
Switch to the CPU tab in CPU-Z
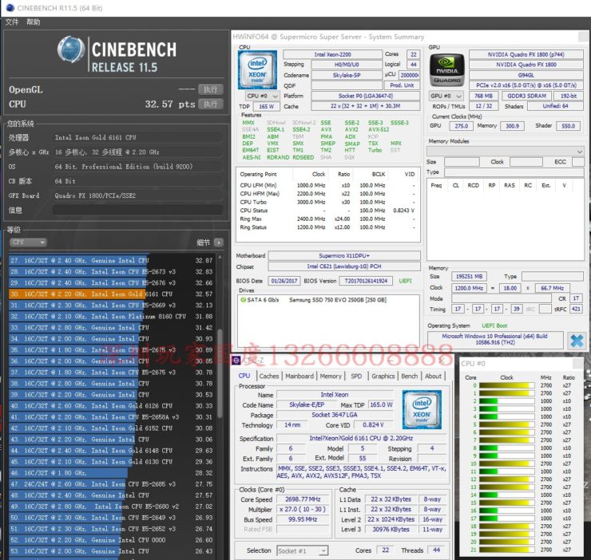pos(244,376)
